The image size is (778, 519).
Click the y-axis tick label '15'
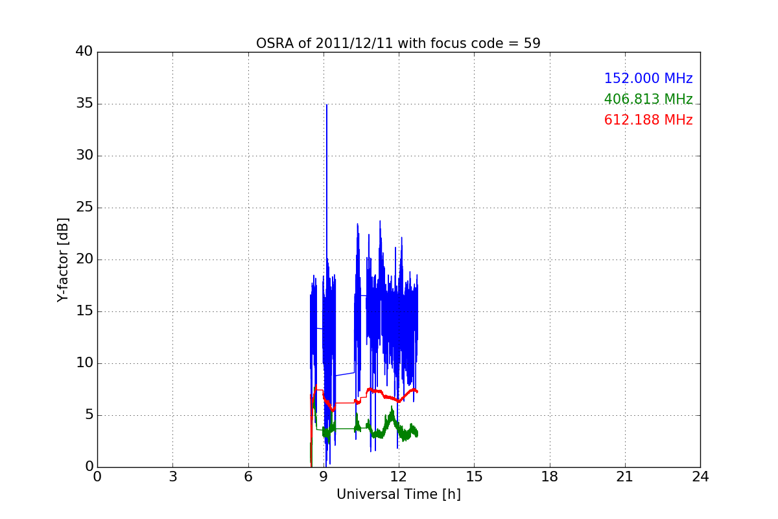(84, 311)
